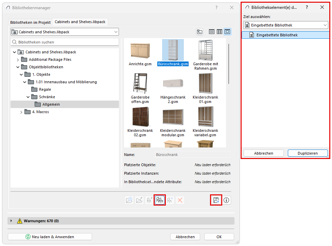
Task: Click the thumbnail list scrollbar
Action: pyautogui.click(x=229, y=64)
